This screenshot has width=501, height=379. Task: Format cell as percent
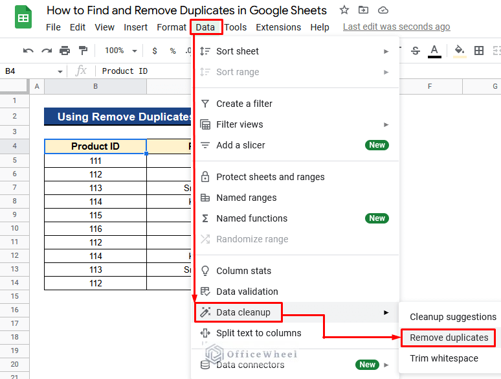click(x=173, y=51)
